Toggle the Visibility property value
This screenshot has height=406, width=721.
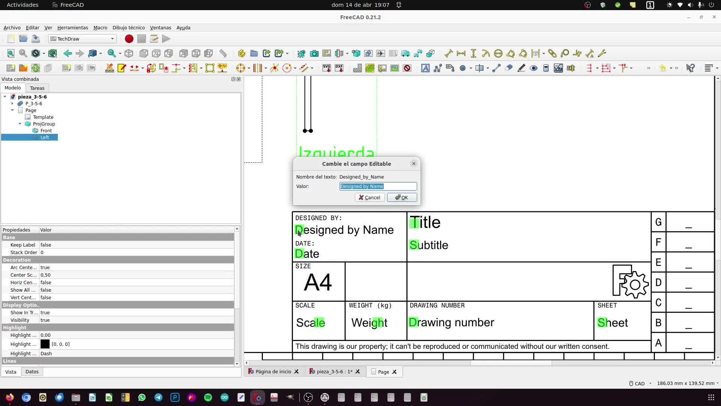pos(45,320)
